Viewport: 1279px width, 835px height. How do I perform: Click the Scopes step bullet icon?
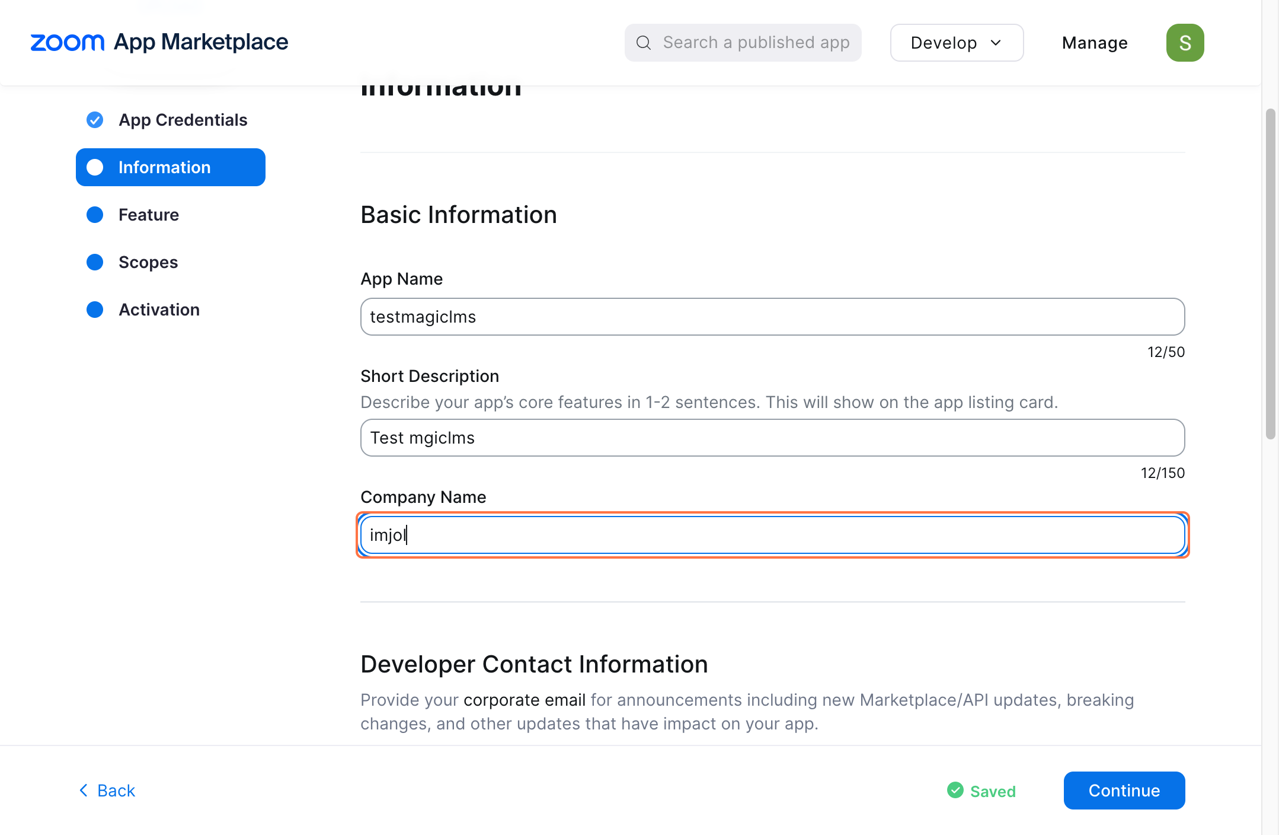pyautogui.click(x=95, y=262)
